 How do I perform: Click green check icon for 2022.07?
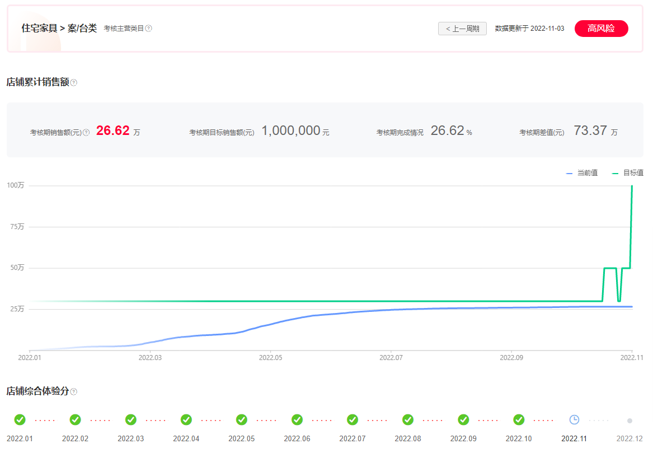click(353, 419)
